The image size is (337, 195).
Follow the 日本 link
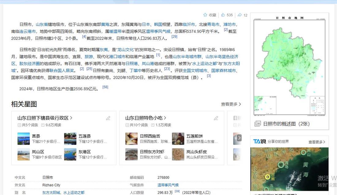click(x=146, y=24)
